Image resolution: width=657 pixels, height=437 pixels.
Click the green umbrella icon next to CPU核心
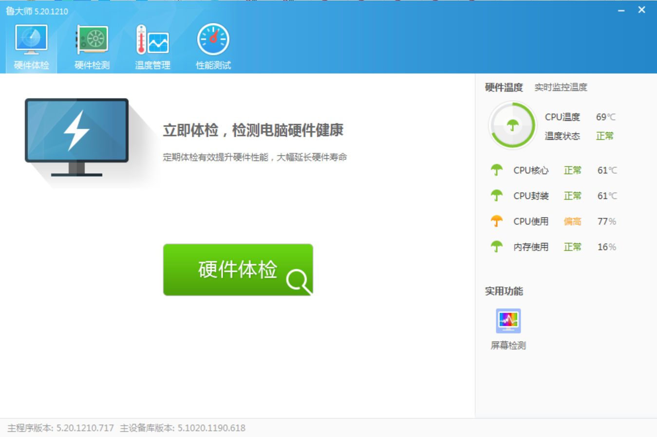(496, 170)
